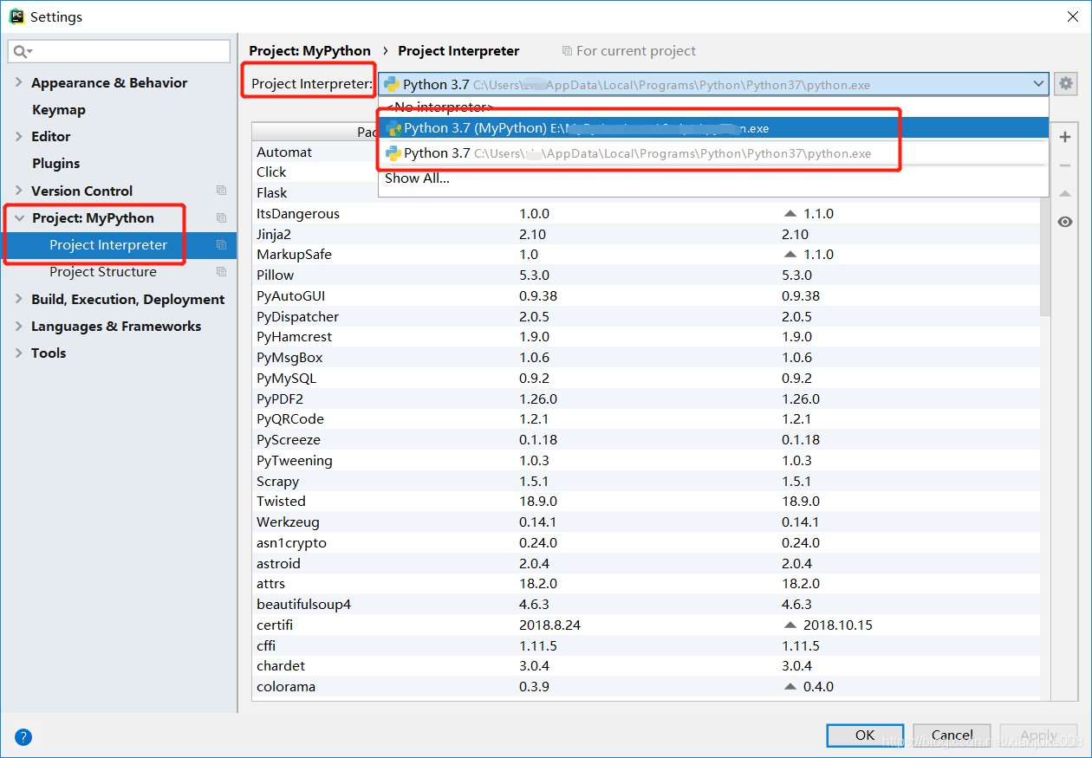Viewport: 1092px width, 758px height.
Task: Select the PyPDF2 package row
Action: click(x=647, y=398)
